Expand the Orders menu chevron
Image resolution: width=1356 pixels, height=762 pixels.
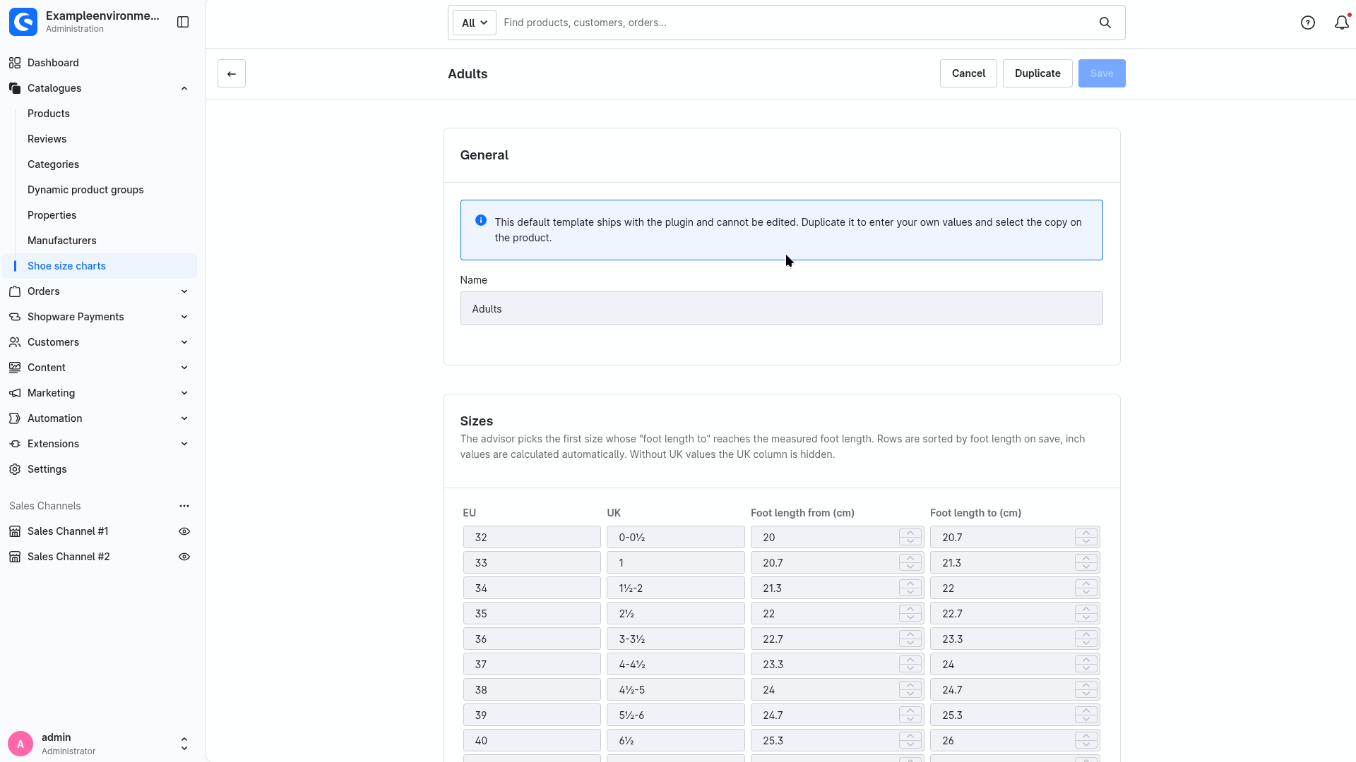[x=184, y=291]
